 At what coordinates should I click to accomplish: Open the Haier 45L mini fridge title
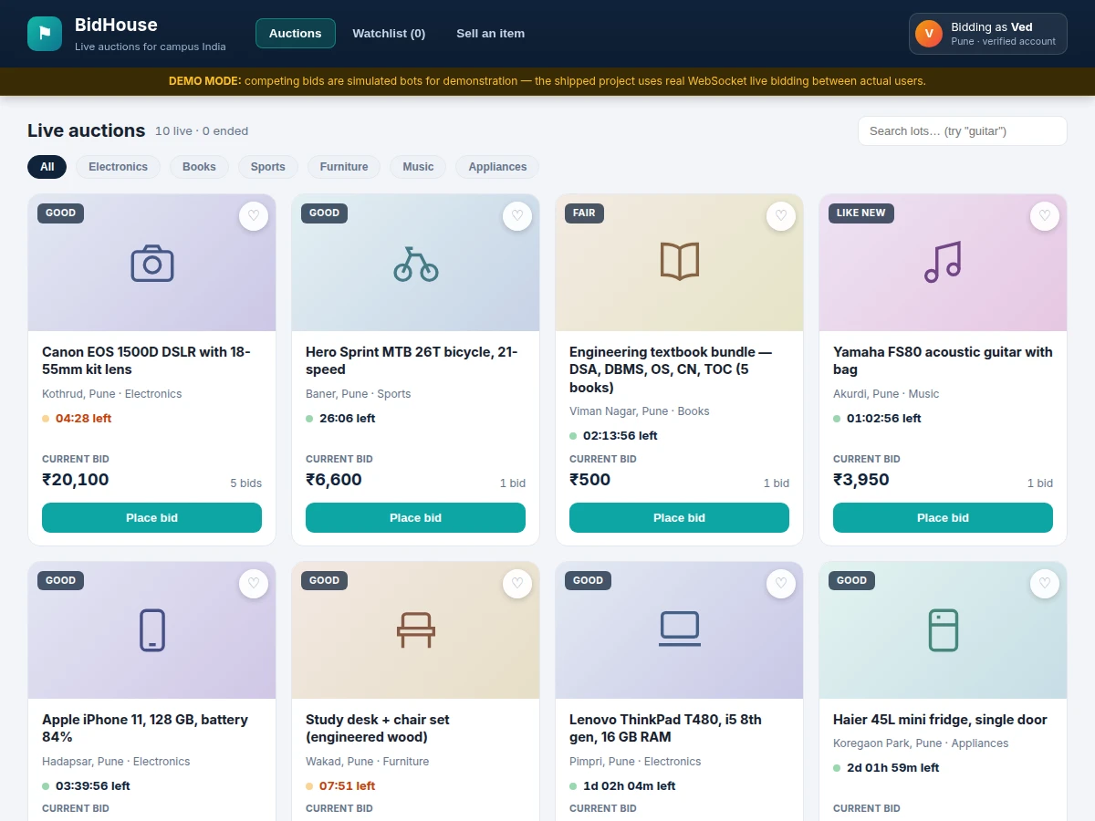click(x=940, y=720)
